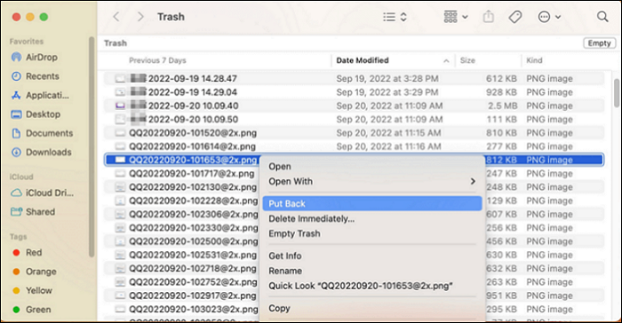622x323 pixels.
Task: Open the list view options control
Action: point(395,17)
